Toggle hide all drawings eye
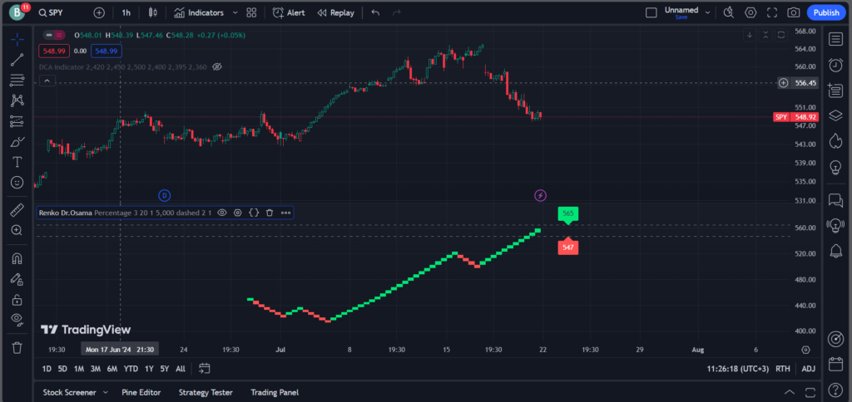 click(17, 319)
